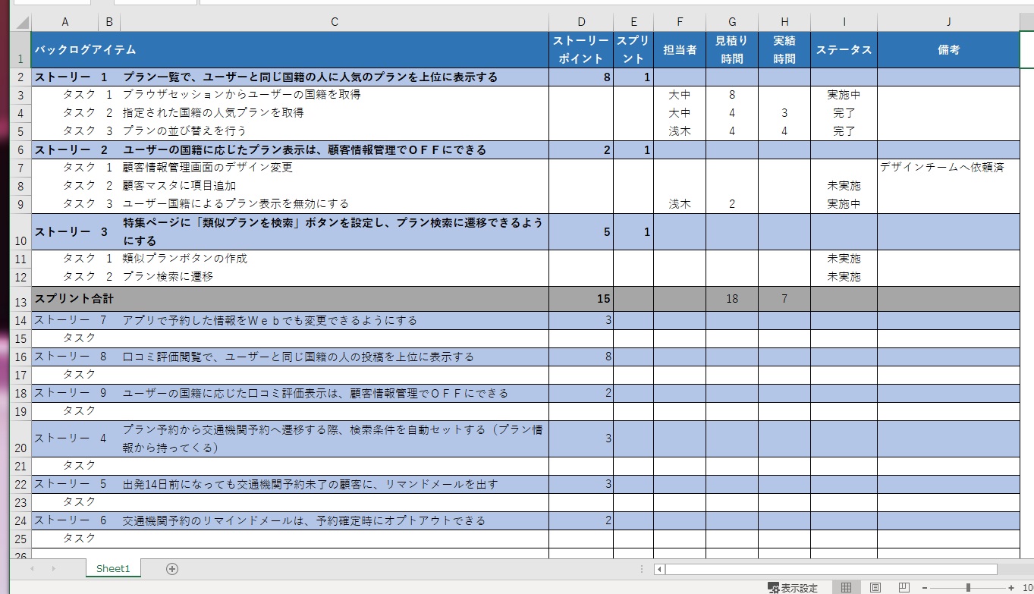The image size is (1034, 594).
Task: Switch to Normal view in status bar
Action: coord(846,587)
